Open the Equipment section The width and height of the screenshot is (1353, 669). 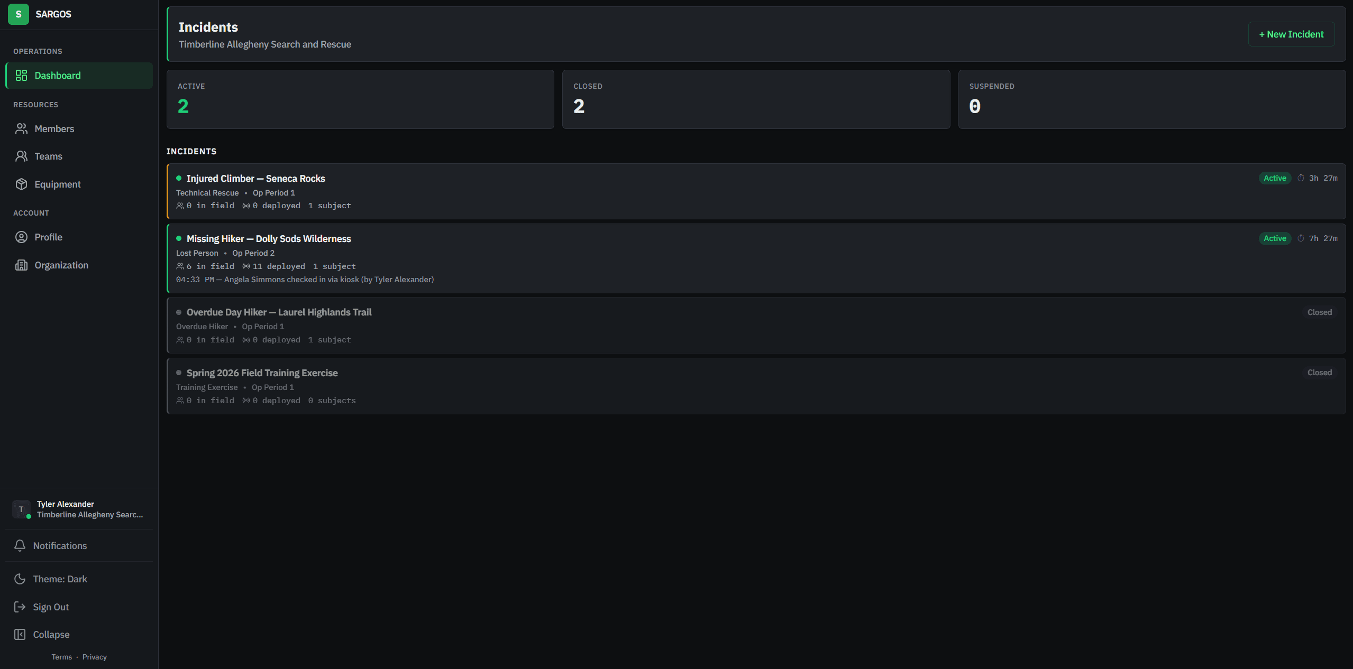click(79, 184)
